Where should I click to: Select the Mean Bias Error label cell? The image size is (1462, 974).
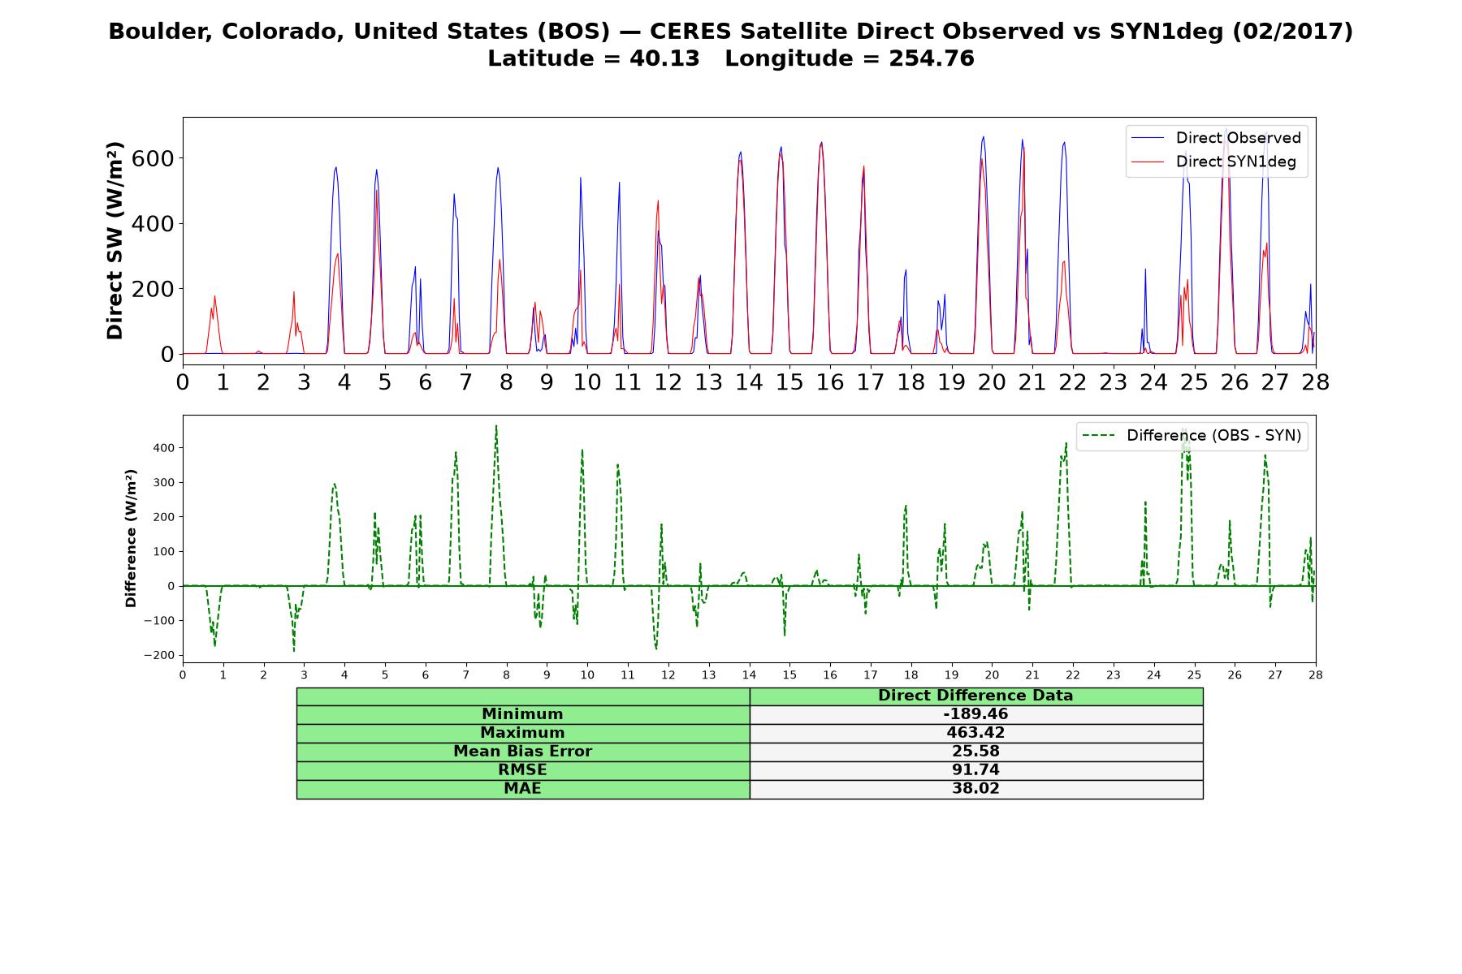point(523,752)
